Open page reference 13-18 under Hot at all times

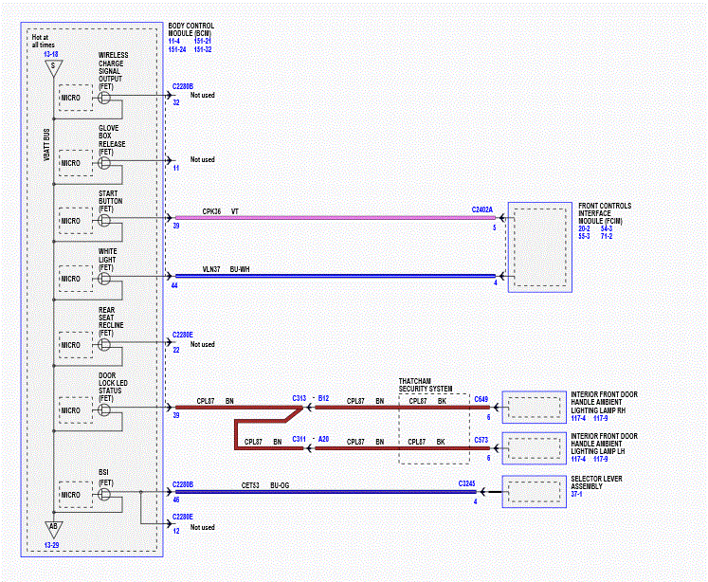coord(51,54)
